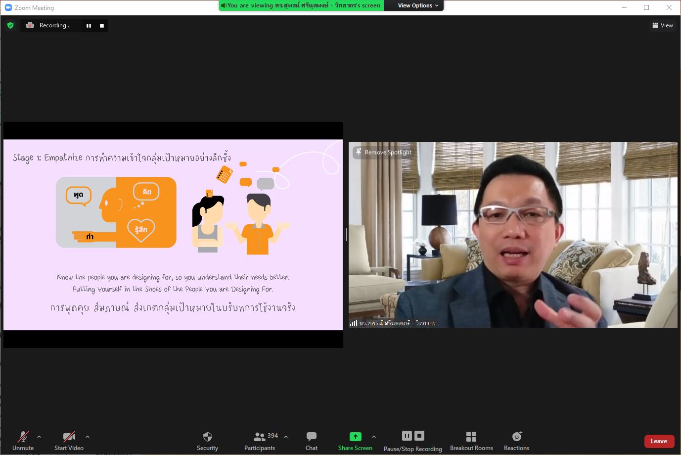Pause recording from the bottom toolbar
Image resolution: width=681 pixels, height=455 pixels.
pos(407,436)
